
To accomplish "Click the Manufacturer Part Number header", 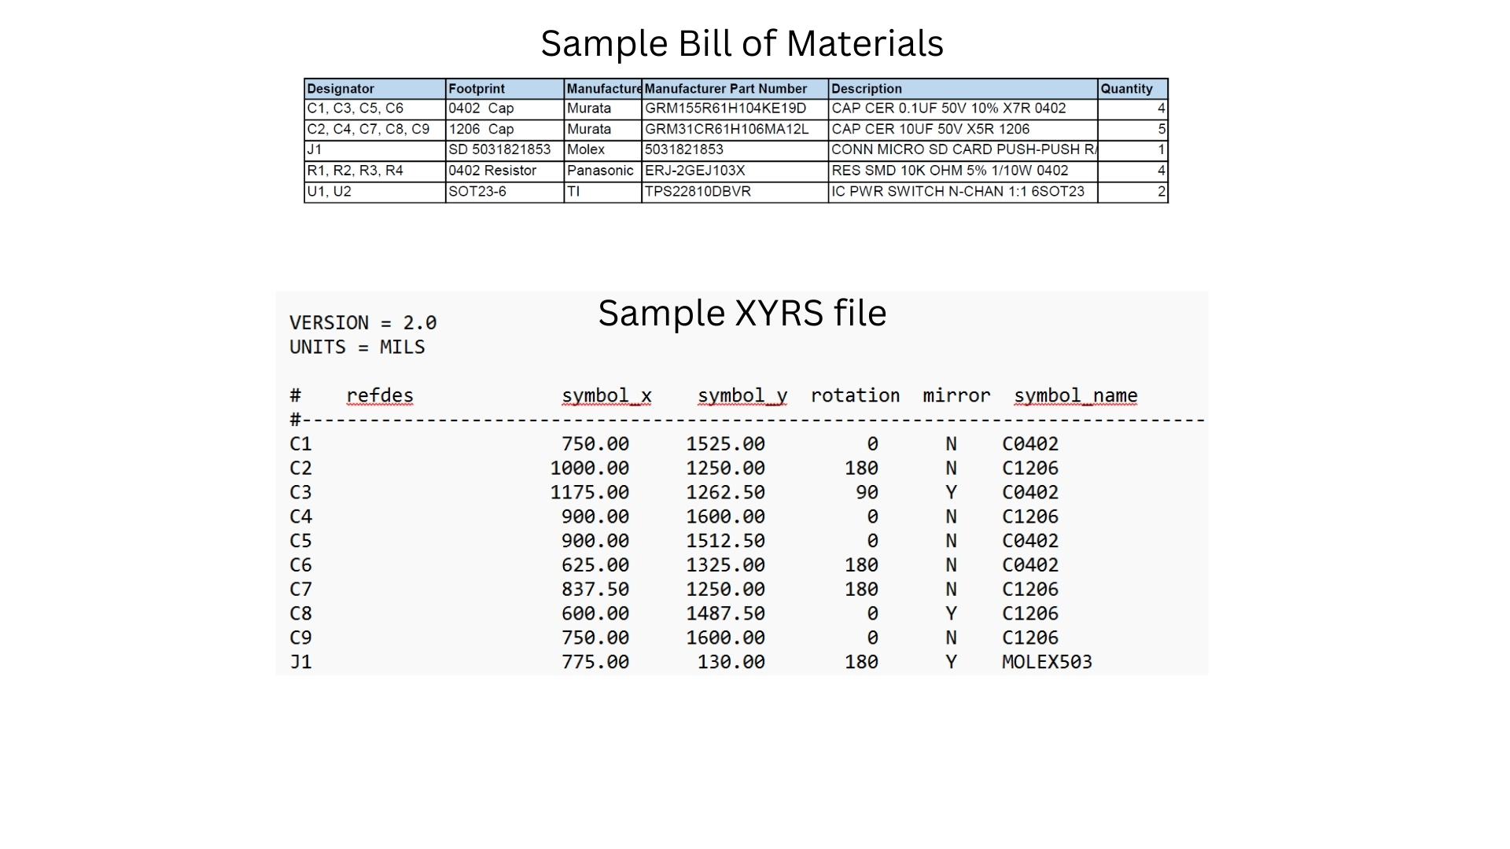I will (725, 89).
